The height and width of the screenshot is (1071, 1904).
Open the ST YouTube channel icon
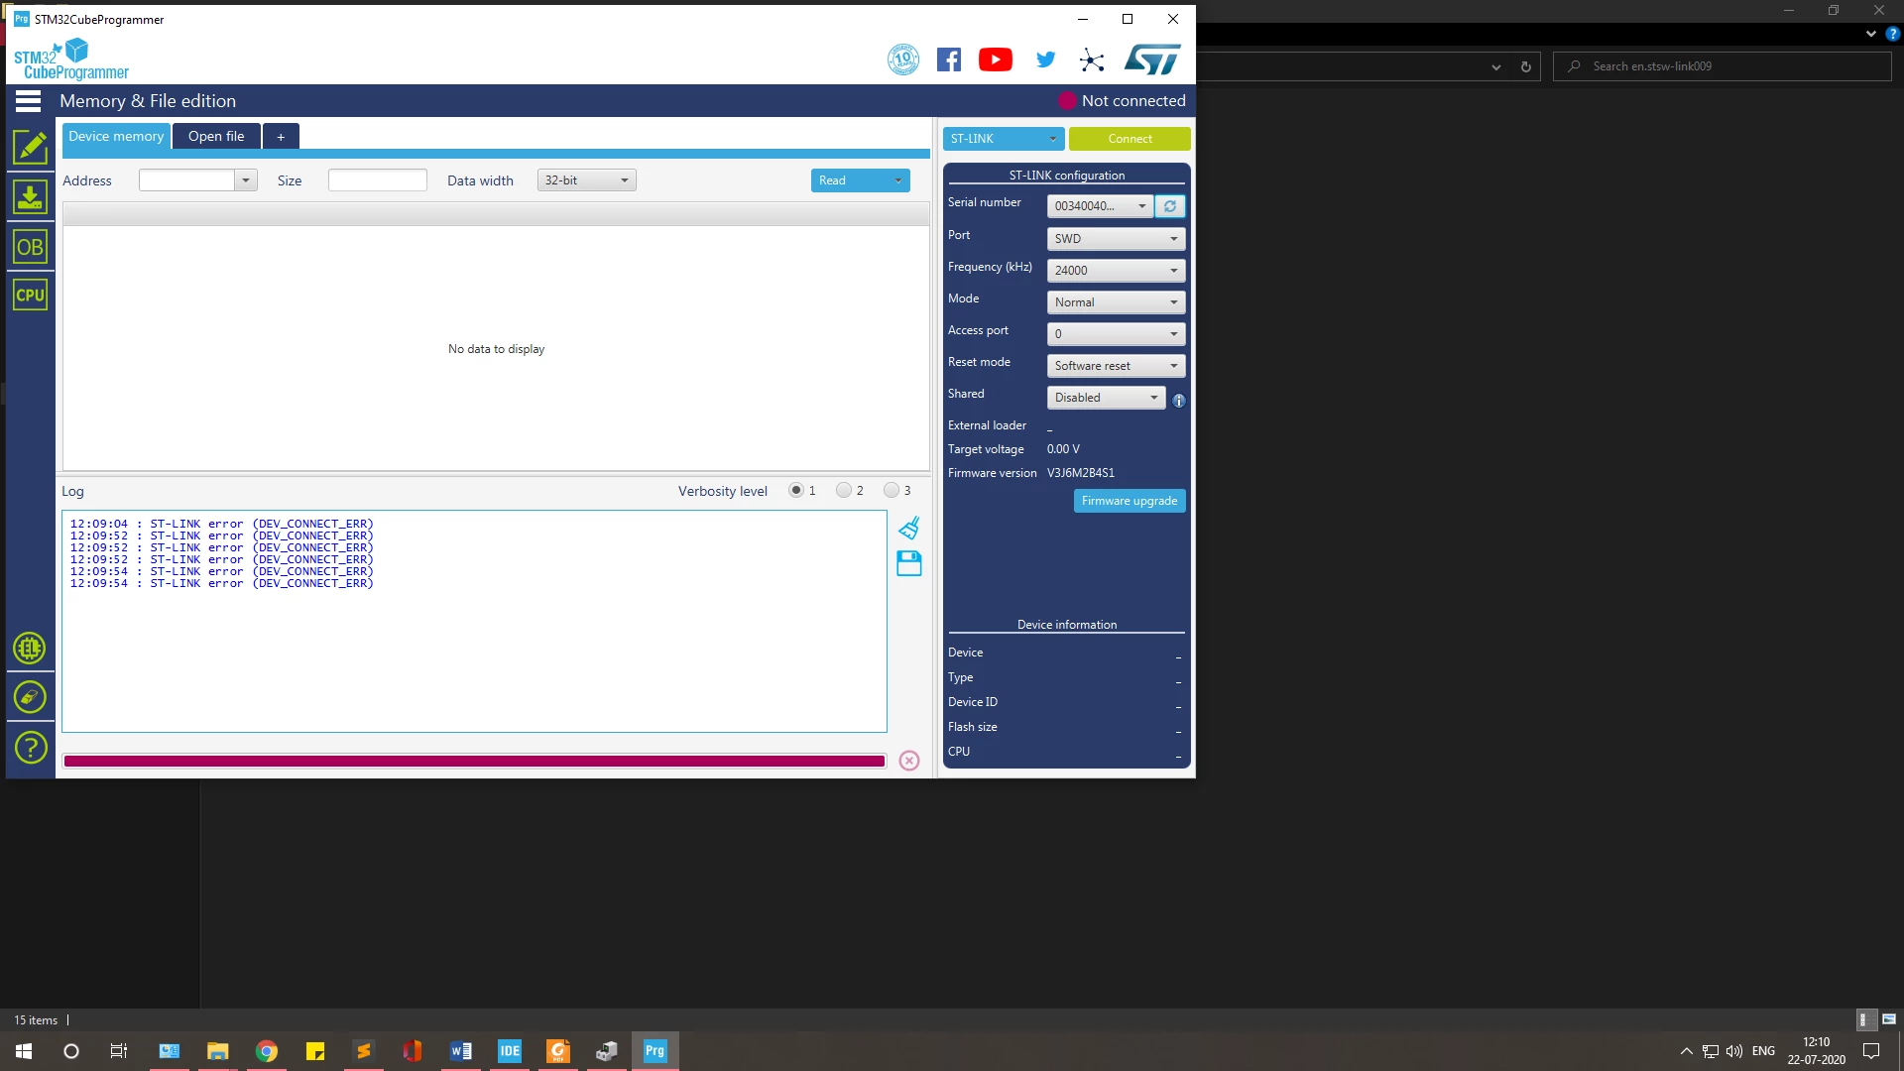(x=996, y=59)
